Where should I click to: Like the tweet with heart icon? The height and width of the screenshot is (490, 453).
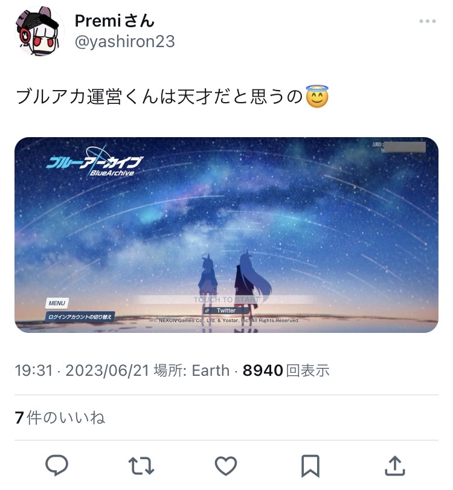point(226,466)
